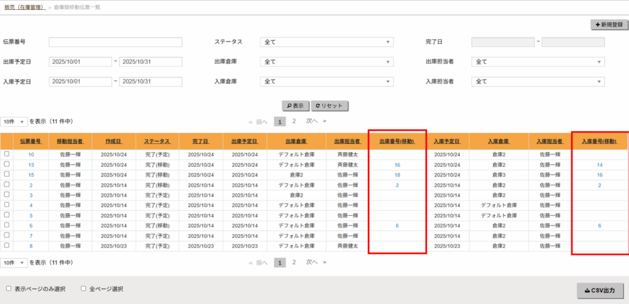
Task: Export list with CSV出力 button
Action: pyautogui.click(x=600, y=290)
